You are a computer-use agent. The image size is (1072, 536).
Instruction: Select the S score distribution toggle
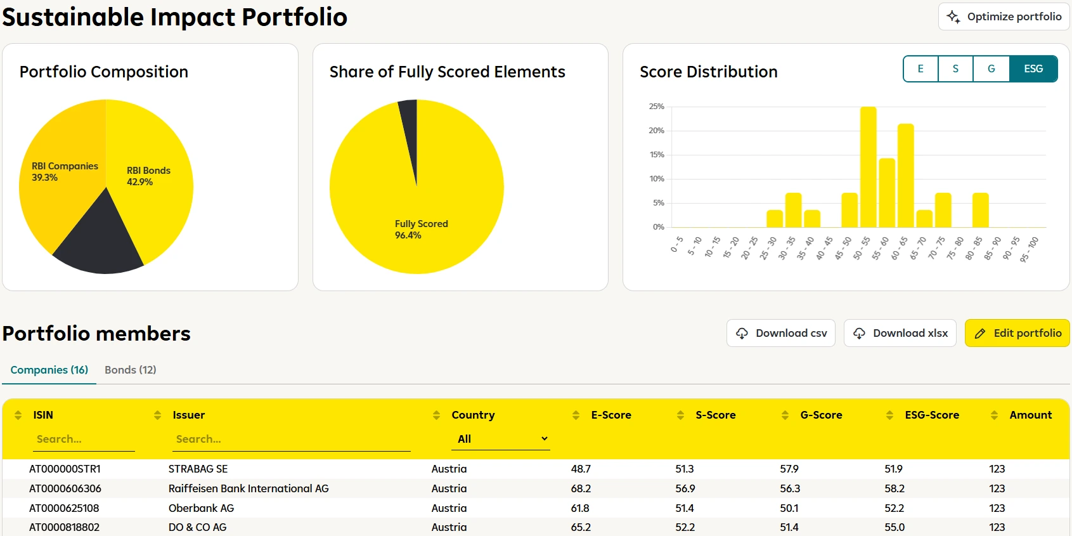click(x=955, y=69)
